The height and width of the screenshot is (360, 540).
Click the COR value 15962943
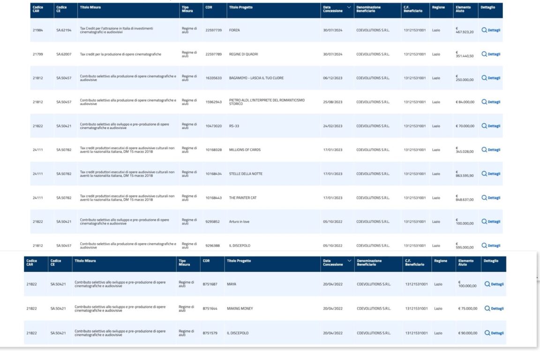point(214,102)
